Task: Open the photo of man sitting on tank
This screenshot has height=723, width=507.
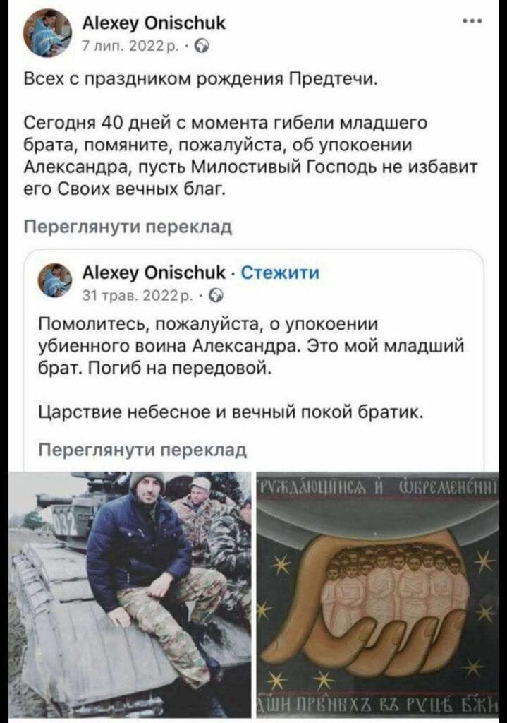Action: (x=130, y=594)
